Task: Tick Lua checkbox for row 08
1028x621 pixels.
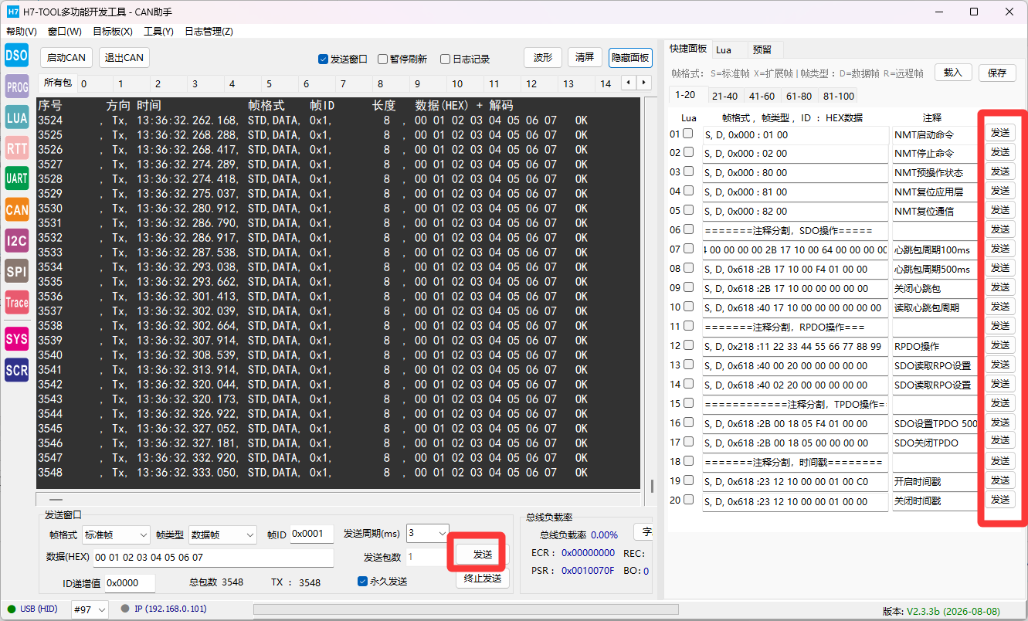Action: click(x=687, y=268)
